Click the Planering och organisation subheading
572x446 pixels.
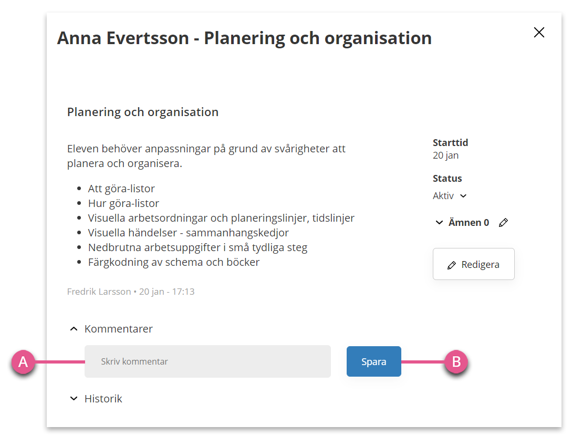tap(143, 112)
